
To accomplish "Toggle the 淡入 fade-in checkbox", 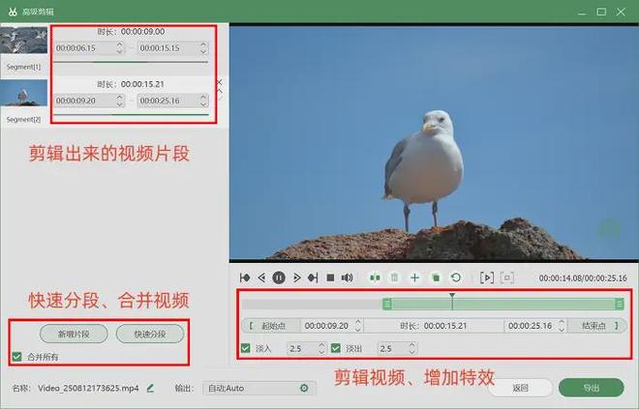I will coord(246,348).
